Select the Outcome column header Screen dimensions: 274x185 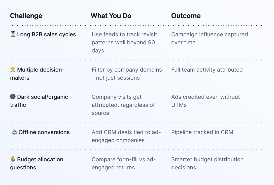pos(186,16)
